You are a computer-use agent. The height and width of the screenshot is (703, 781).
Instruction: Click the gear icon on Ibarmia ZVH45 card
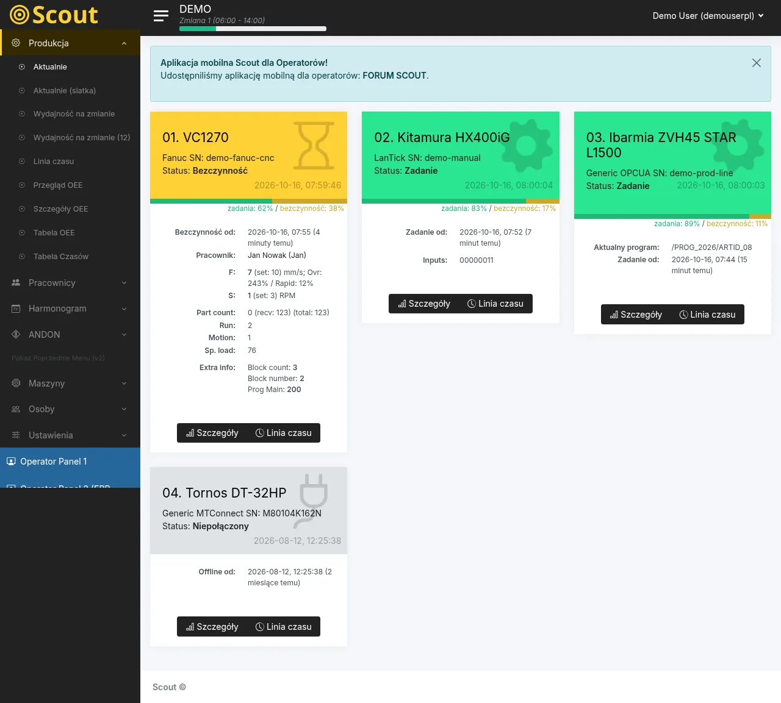click(739, 145)
